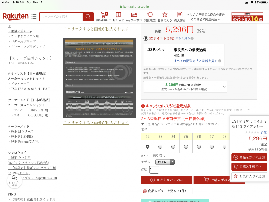
Task: Open ・純正 ウッド用 Callaway link
Action: [19, 158]
